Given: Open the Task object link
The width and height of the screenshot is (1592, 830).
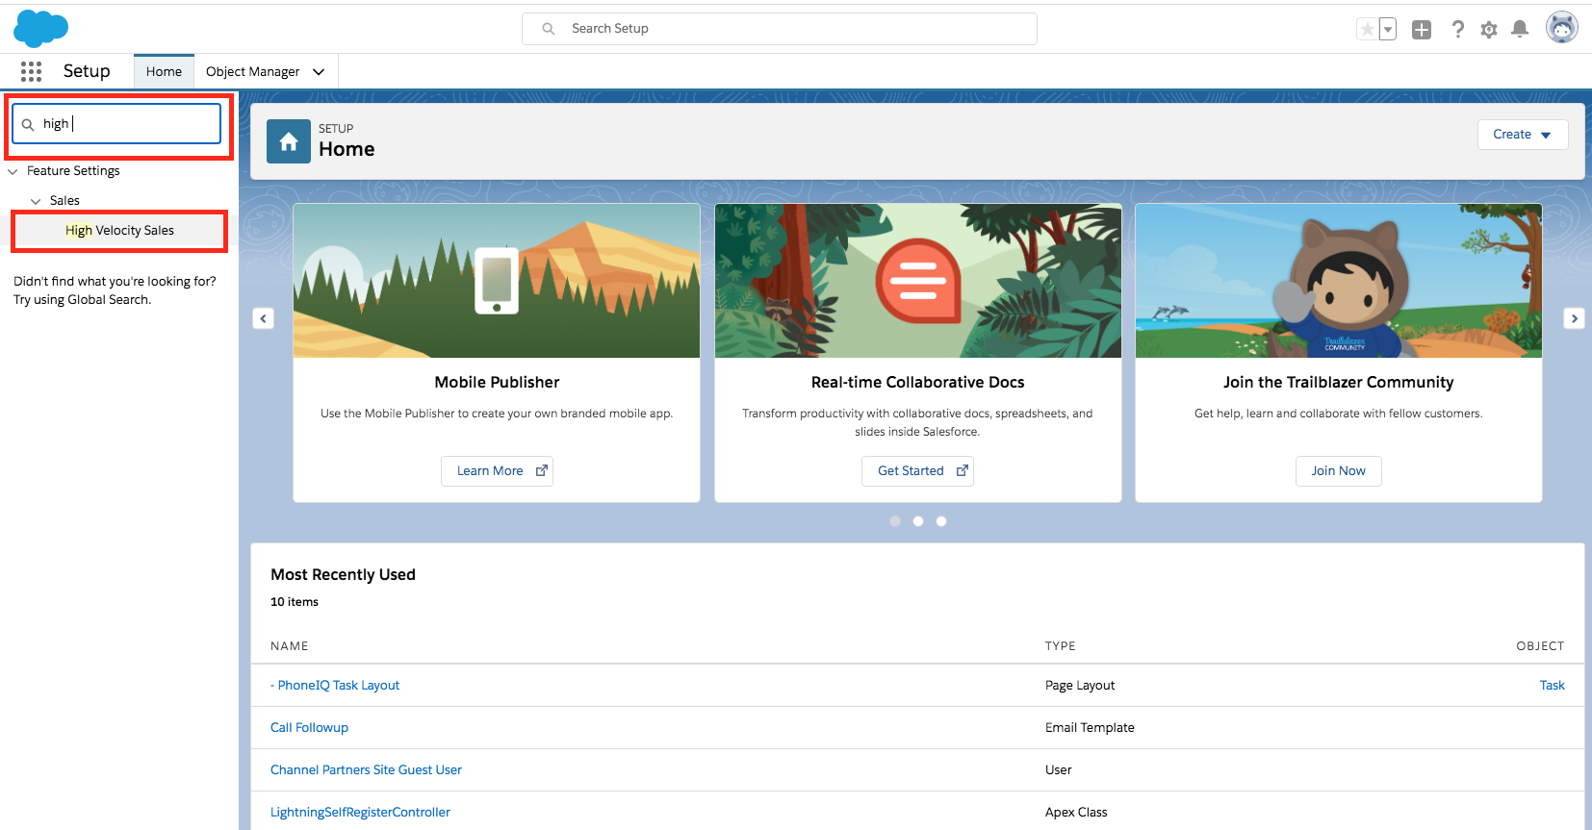Looking at the screenshot, I should click(1553, 686).
